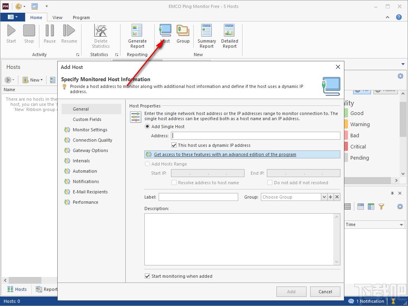Click the PM application icon

click(x=6, y=6)
